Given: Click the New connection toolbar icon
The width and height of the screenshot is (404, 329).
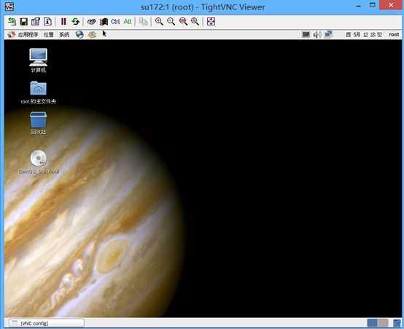Looking at the screenshot, I should click(12, 22).
